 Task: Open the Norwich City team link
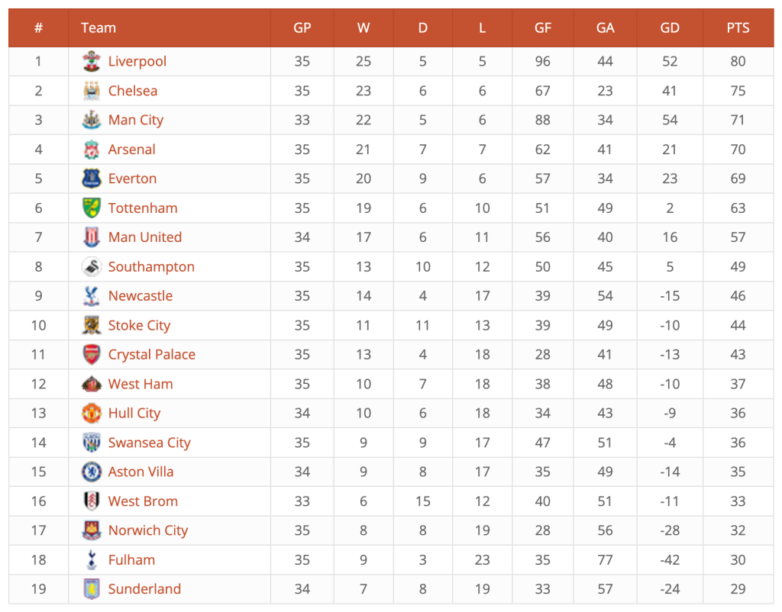pyautogui.click(x=148, y=531)
